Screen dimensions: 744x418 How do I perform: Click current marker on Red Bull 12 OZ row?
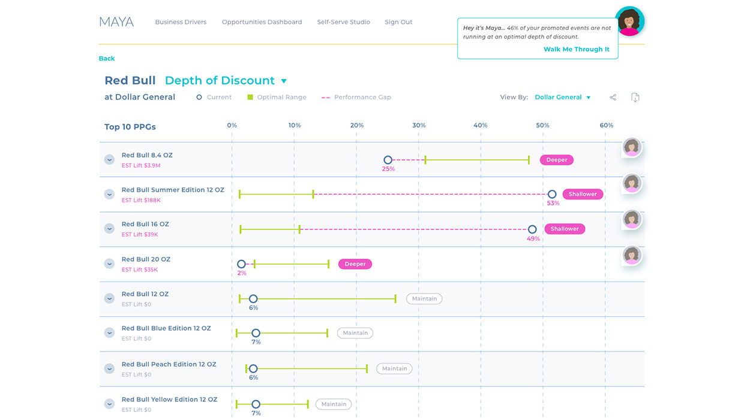pos(253,298)
